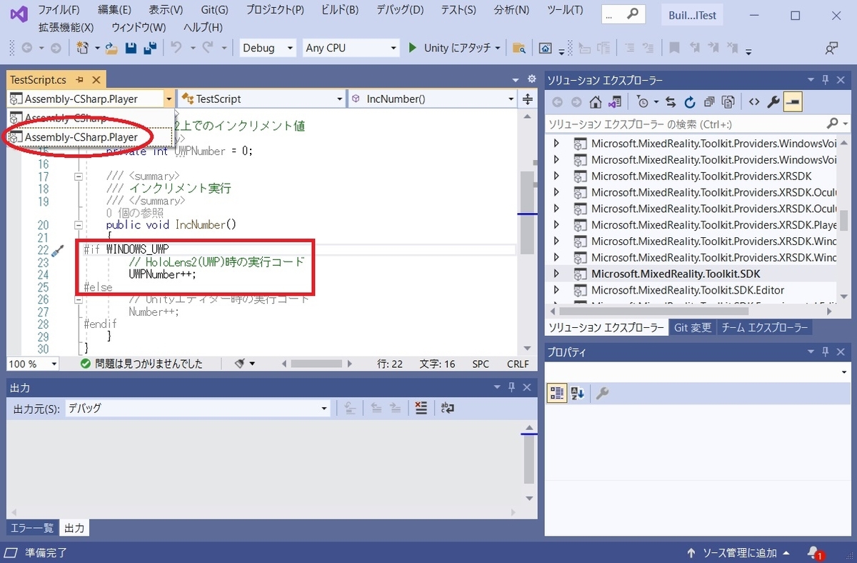Click the Refresh icon in Solution Explorer
The width and height of the screenshot is (857, 563).
(690, 102)
